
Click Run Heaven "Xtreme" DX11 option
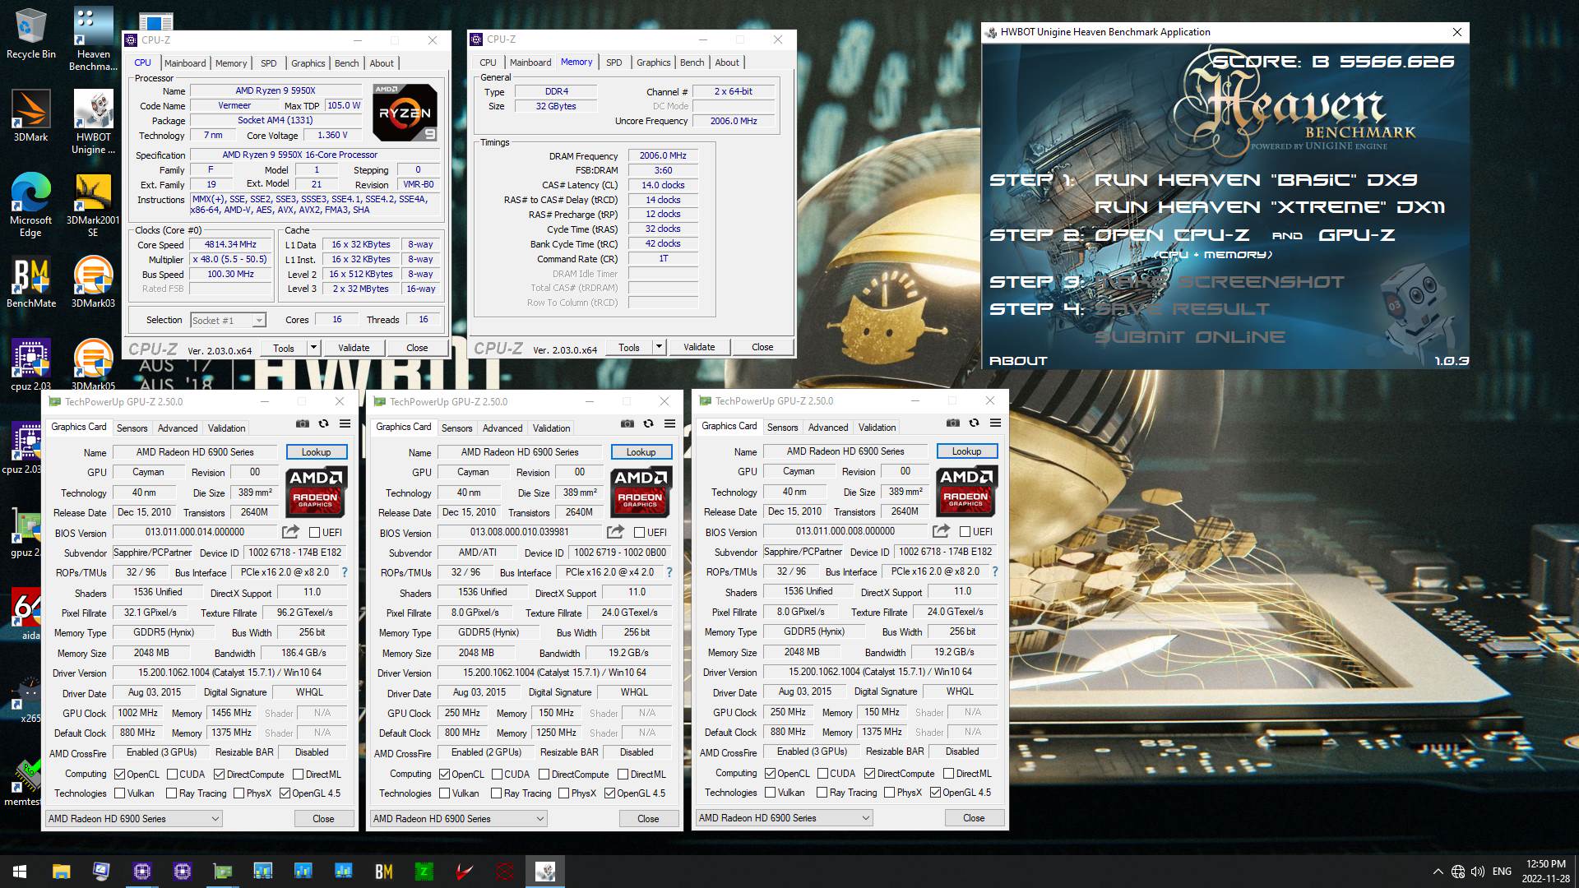[1269, 207]
